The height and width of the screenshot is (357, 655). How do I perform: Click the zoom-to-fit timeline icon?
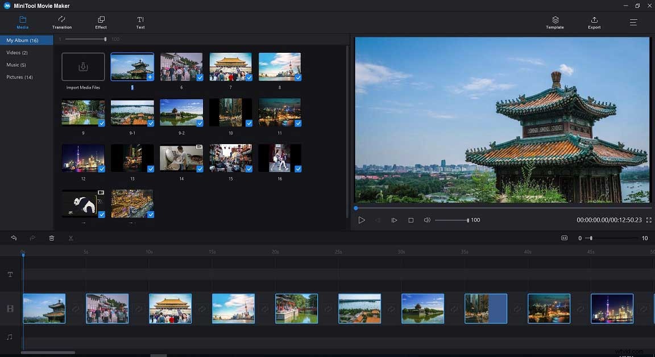(x=564, y=238)
